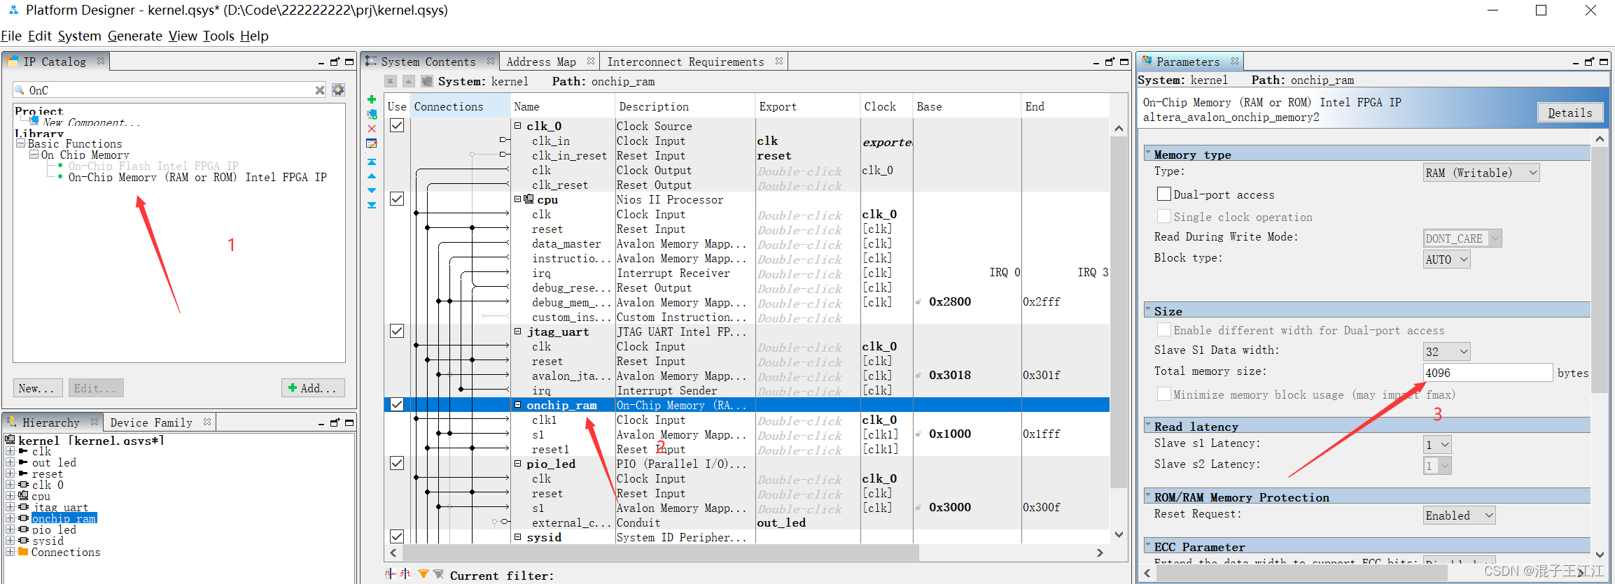This screenshot has height=584, width=1615.
Task: Click the grey up-one-level icon beside System label
Action: [409, 81]
